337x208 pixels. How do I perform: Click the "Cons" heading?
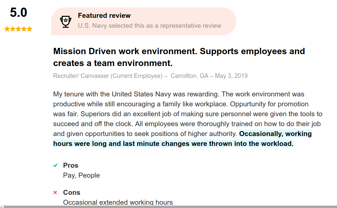point(72,192)
